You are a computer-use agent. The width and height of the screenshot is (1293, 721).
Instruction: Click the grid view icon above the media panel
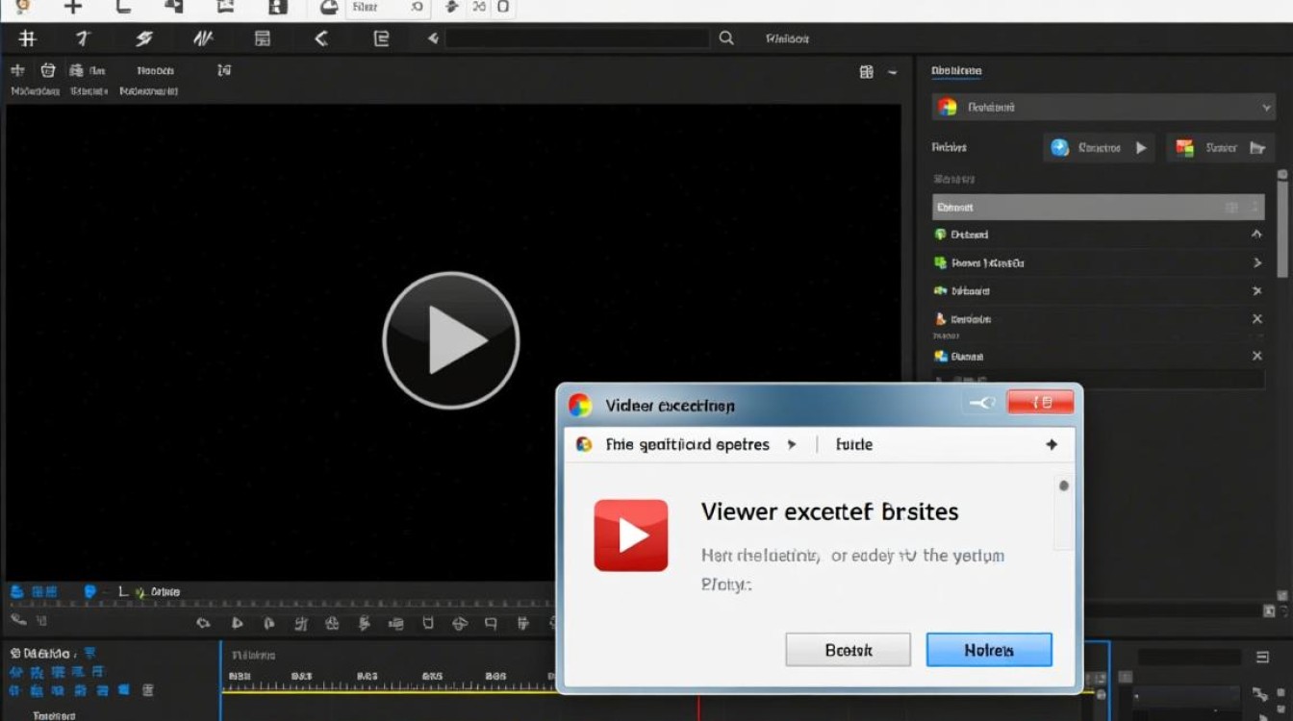866,71
